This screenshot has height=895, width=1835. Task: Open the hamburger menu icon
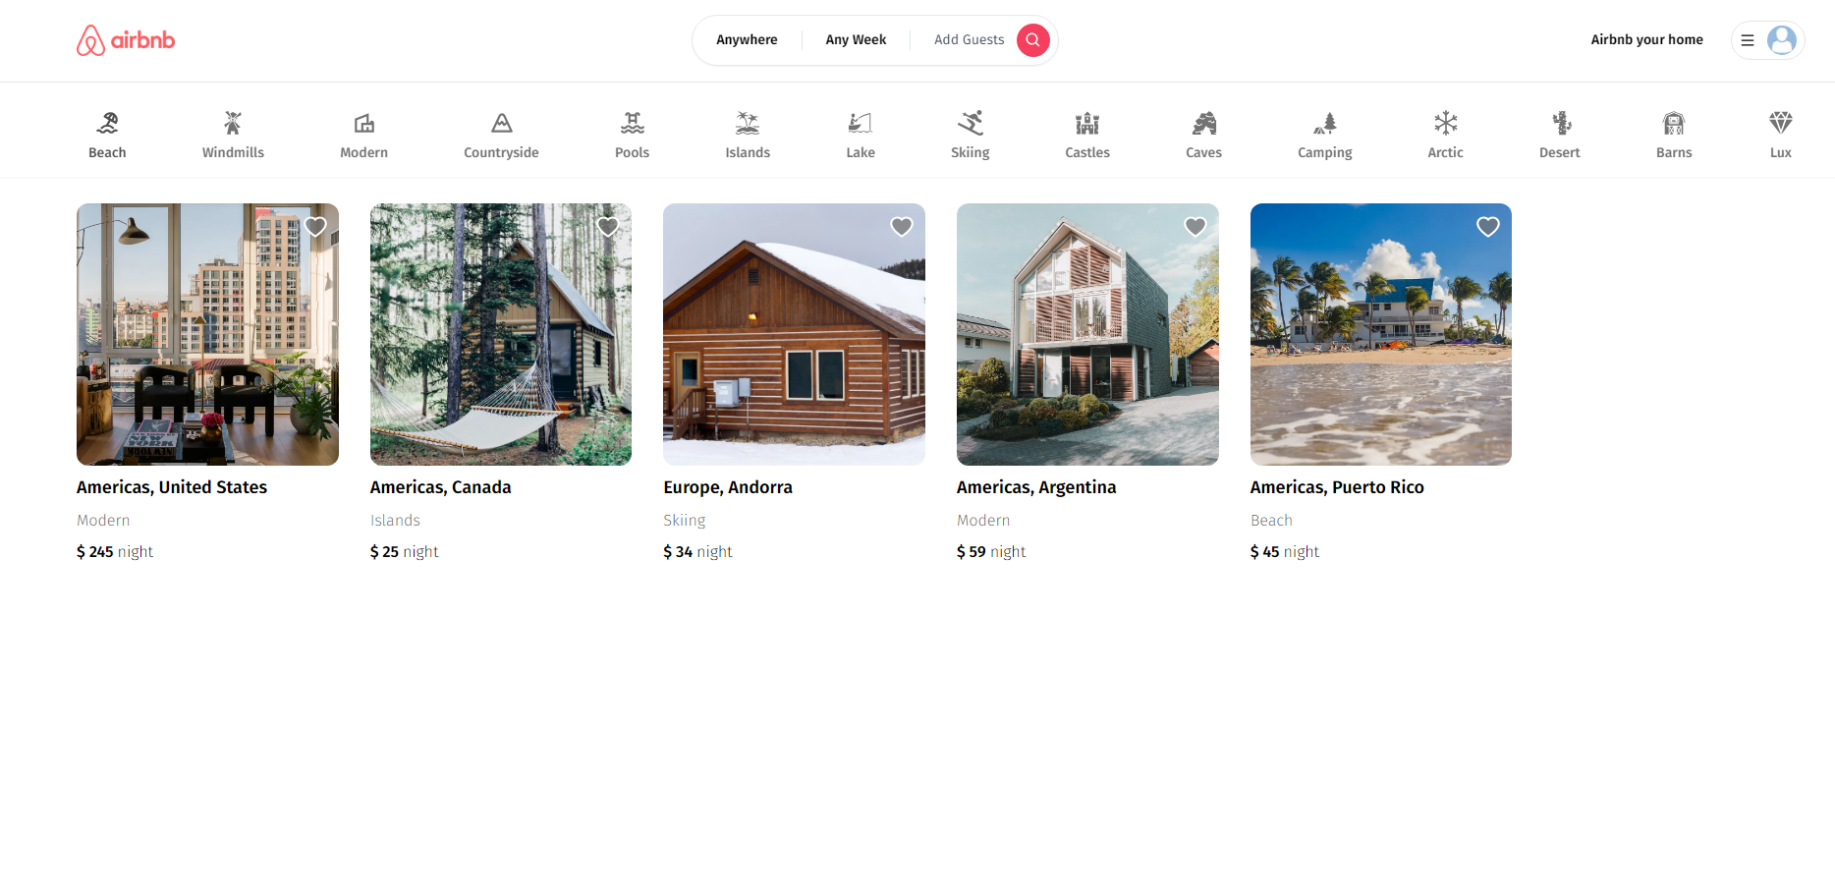pos(1748,40)
